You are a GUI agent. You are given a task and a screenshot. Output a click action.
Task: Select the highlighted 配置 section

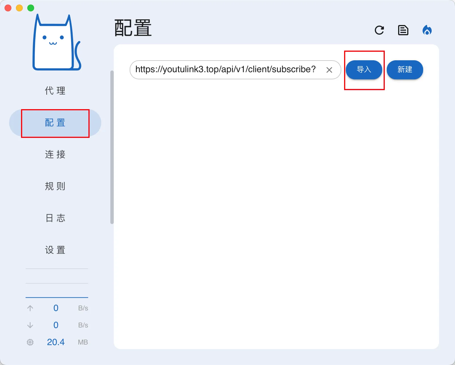point(55,123)
